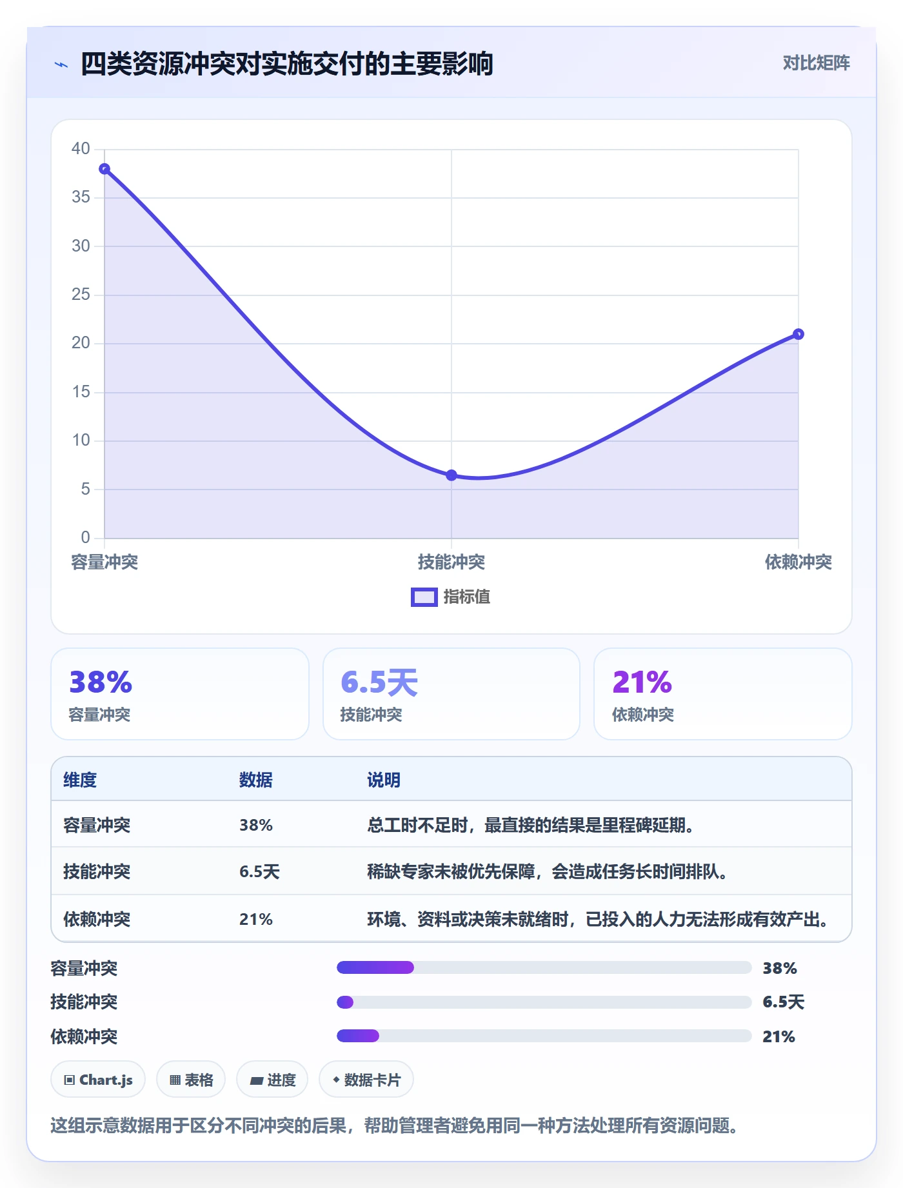The image size is (903, 1188).
Task: Select the 技能冲突 cell in the table
Action: tap(97, 872)
